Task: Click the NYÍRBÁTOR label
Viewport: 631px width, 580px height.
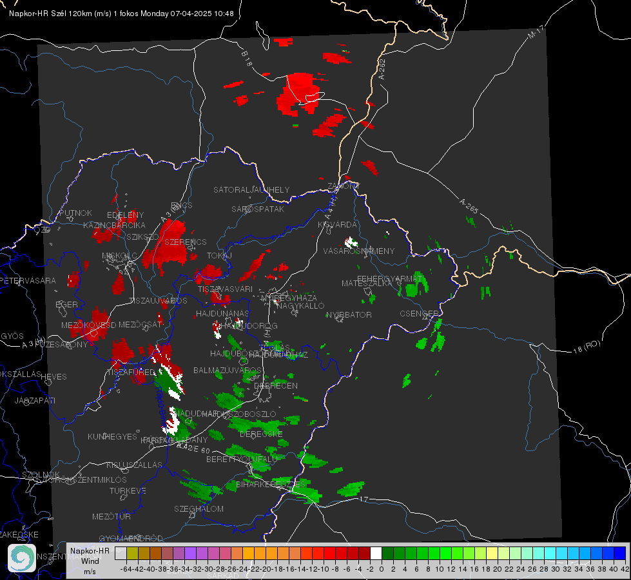Action: point(349,314)
